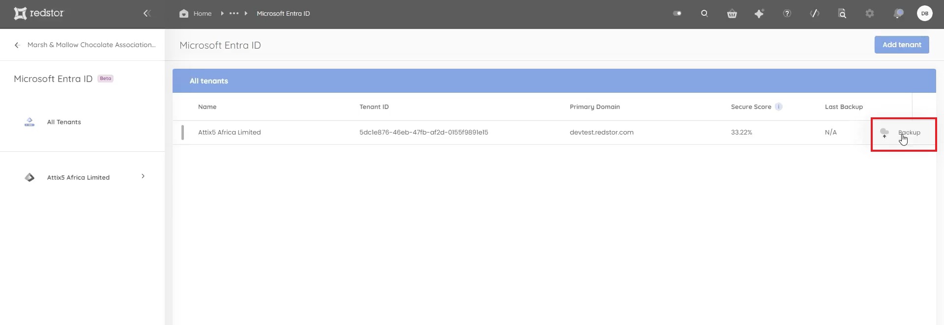Open the search magnifier in the top bar
The width and height of the screenshot is (944, 325).
704,13
